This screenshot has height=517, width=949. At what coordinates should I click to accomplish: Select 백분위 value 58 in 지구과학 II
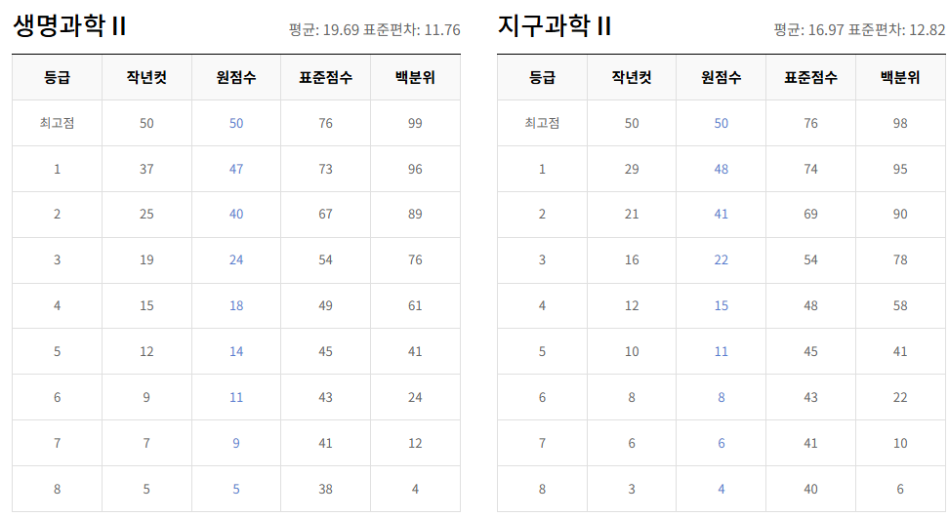tap(900, 306)
